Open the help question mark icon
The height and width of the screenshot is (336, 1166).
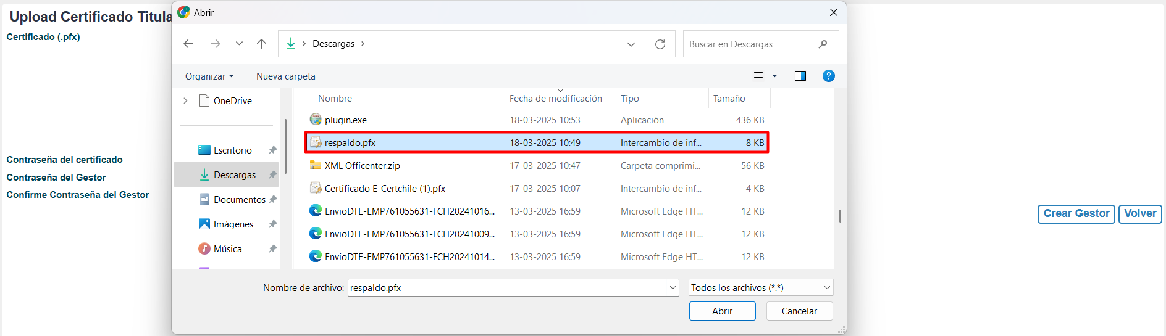coord(828,76)
